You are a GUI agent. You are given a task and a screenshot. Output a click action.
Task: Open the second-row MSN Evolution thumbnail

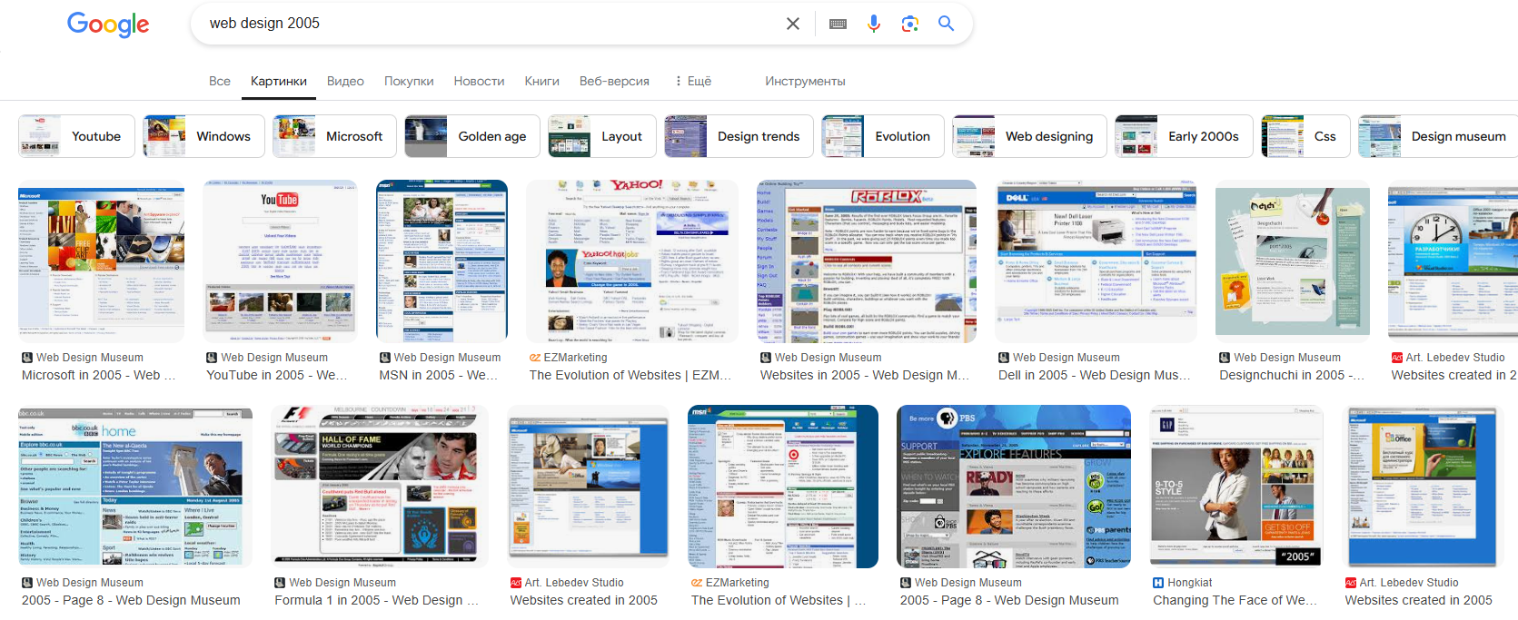(783, 487)
